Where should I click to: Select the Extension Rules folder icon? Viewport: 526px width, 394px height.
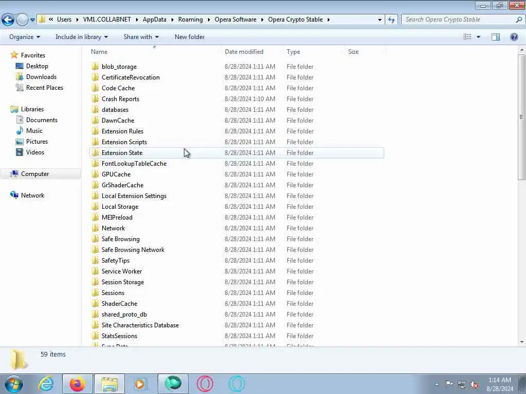(x=95, y=131)
